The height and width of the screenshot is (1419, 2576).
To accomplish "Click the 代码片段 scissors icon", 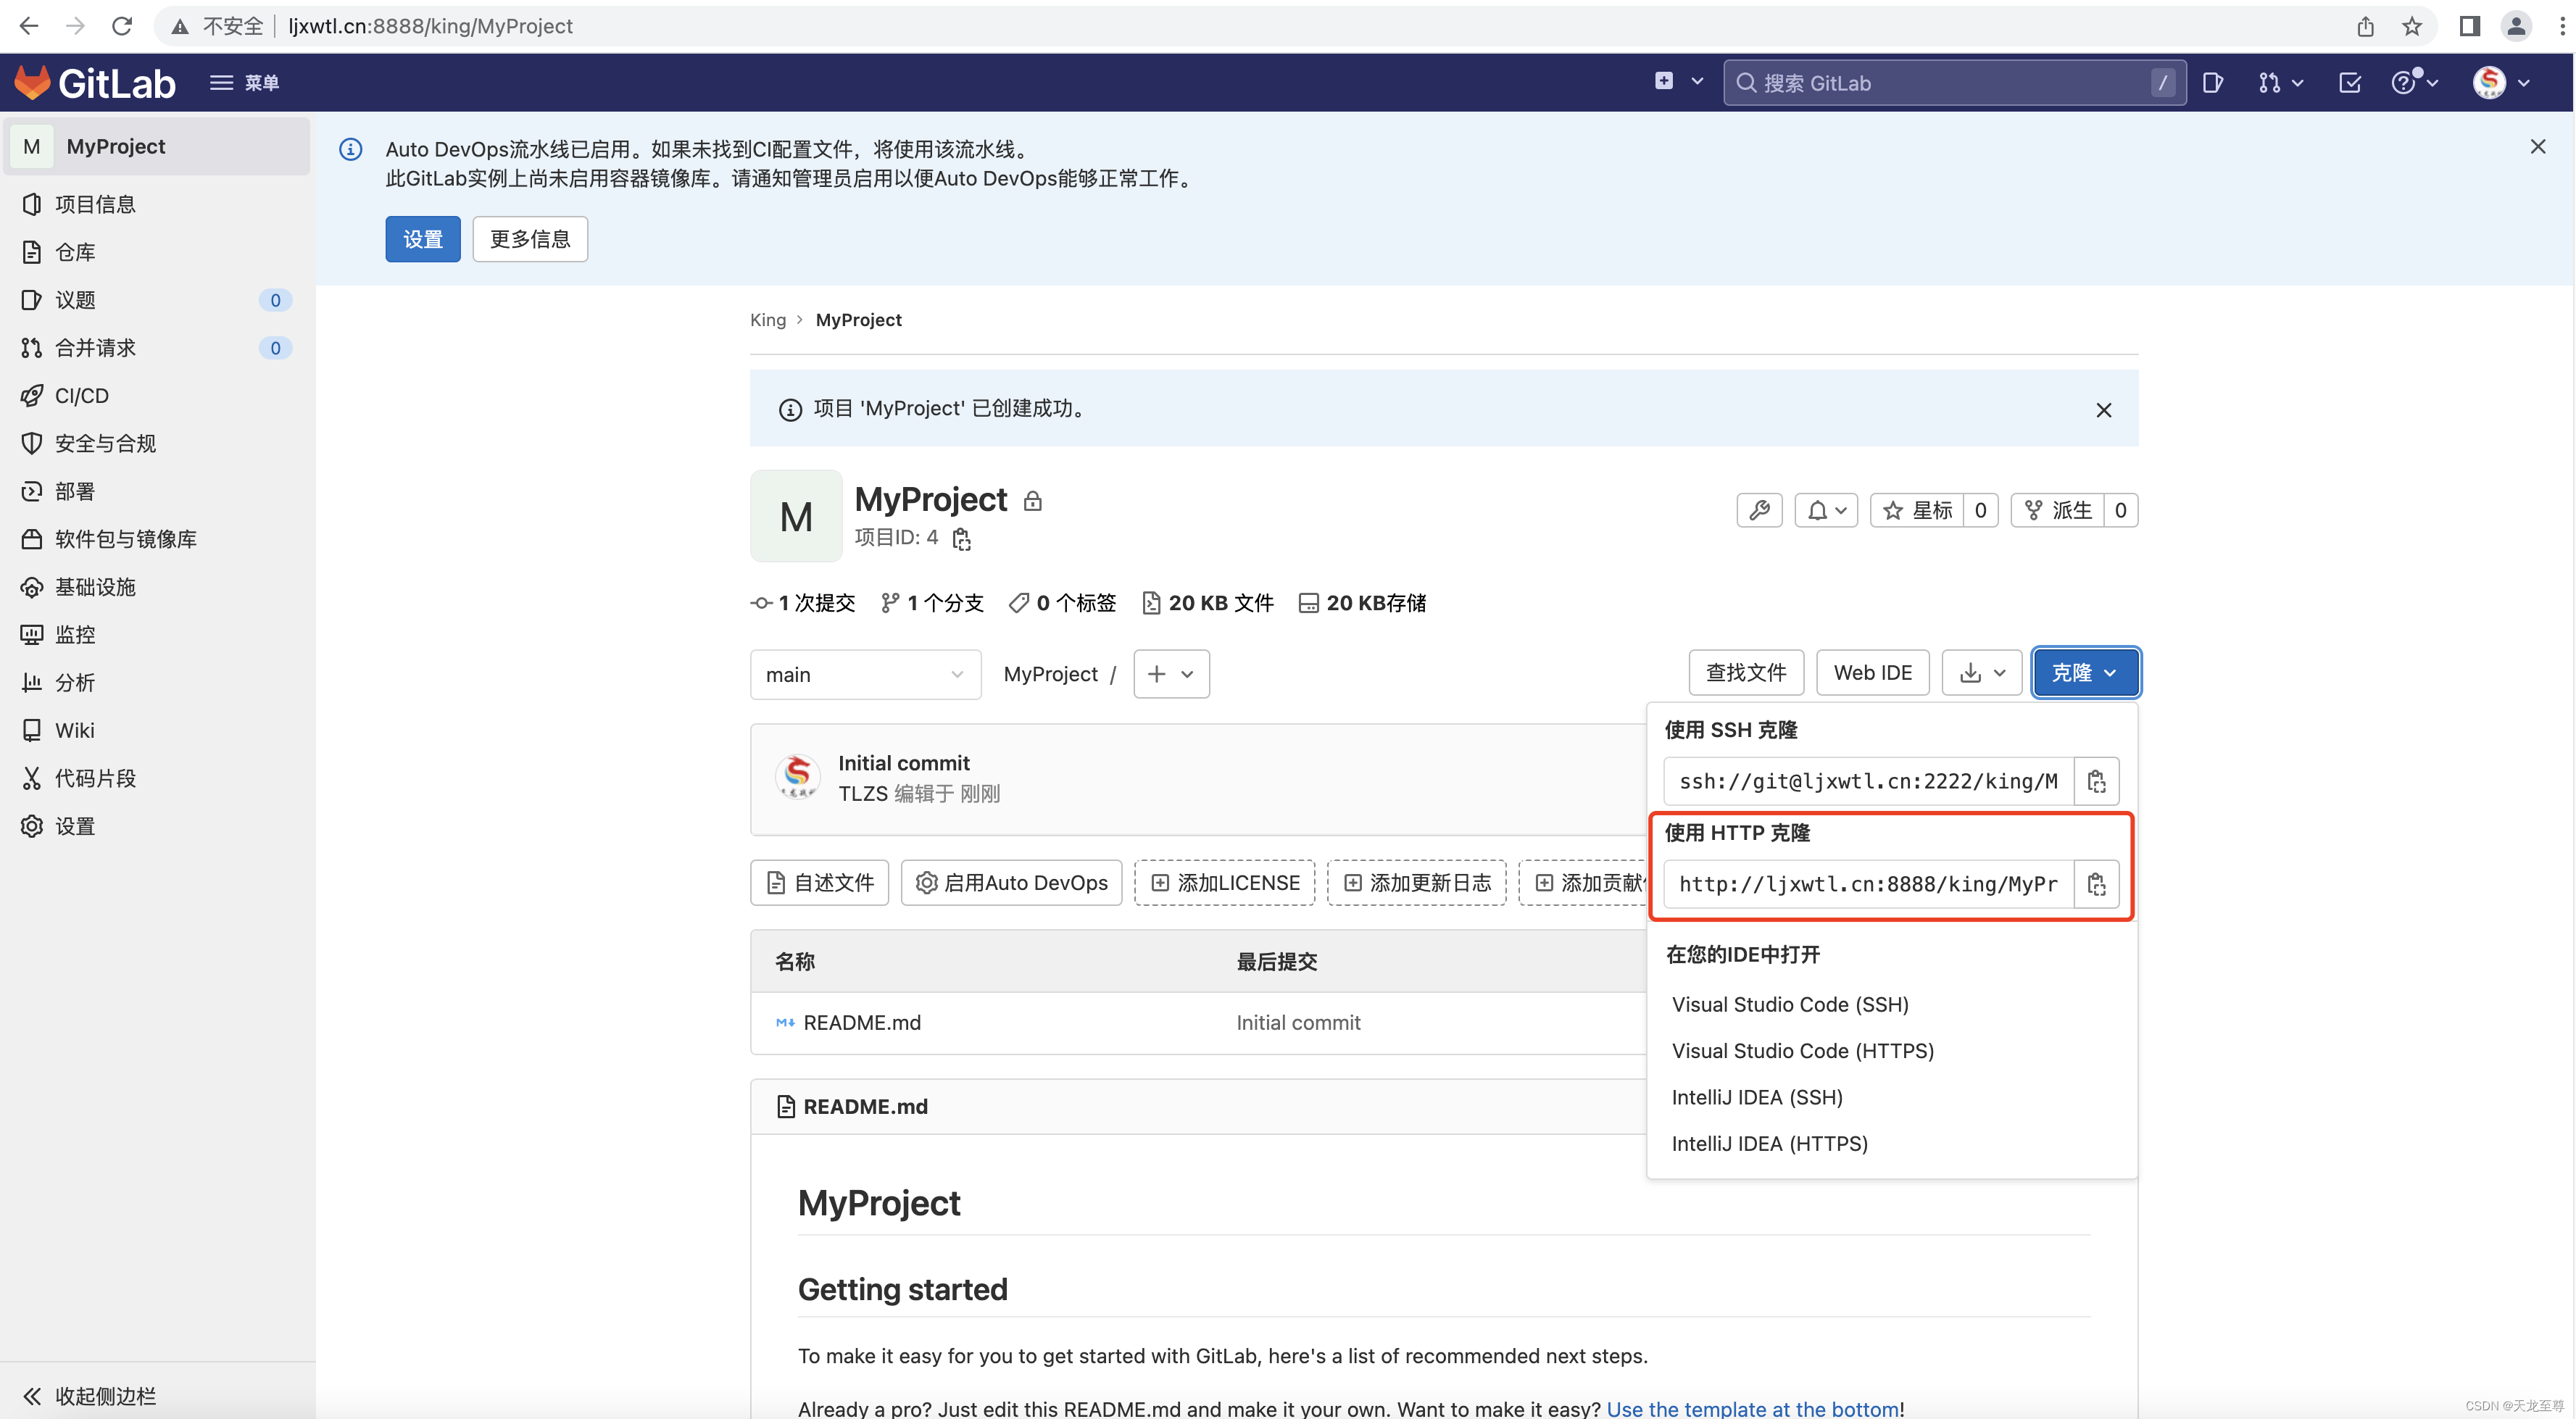I will click(x=32, y=778).
